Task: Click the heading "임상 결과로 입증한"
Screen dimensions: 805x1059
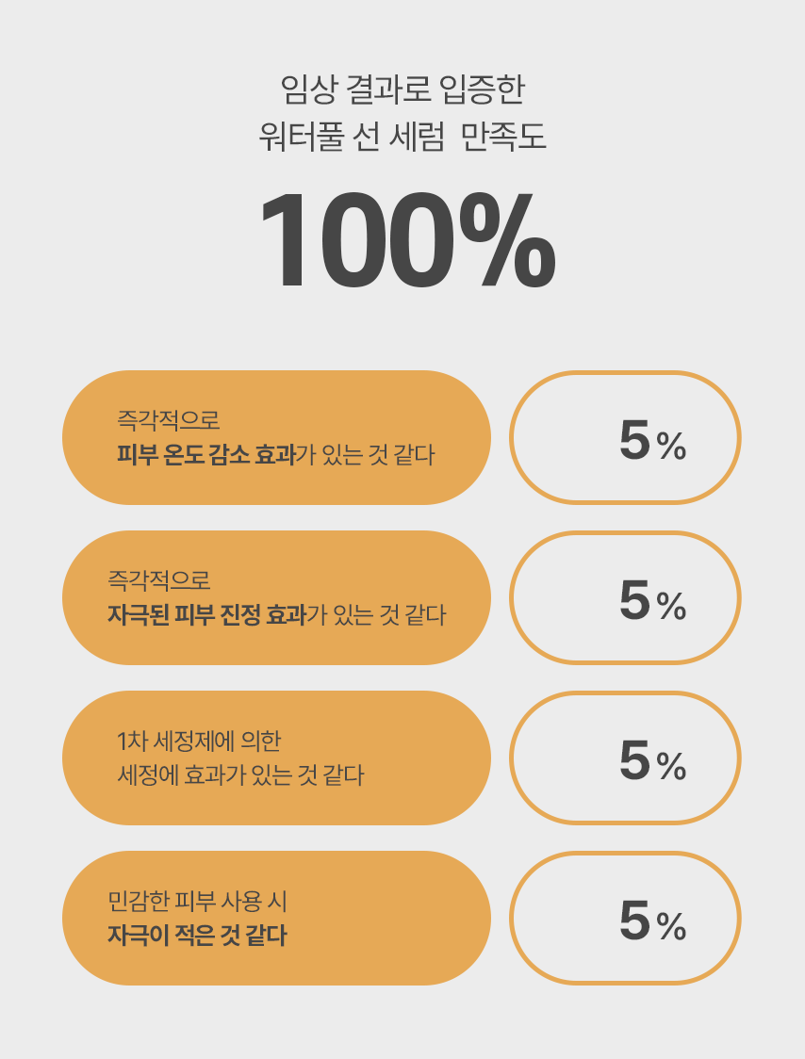Action: tap(402, 90)
